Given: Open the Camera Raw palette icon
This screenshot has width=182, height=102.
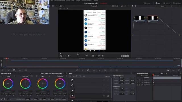Looking at the screenshot, I should 3,70.
